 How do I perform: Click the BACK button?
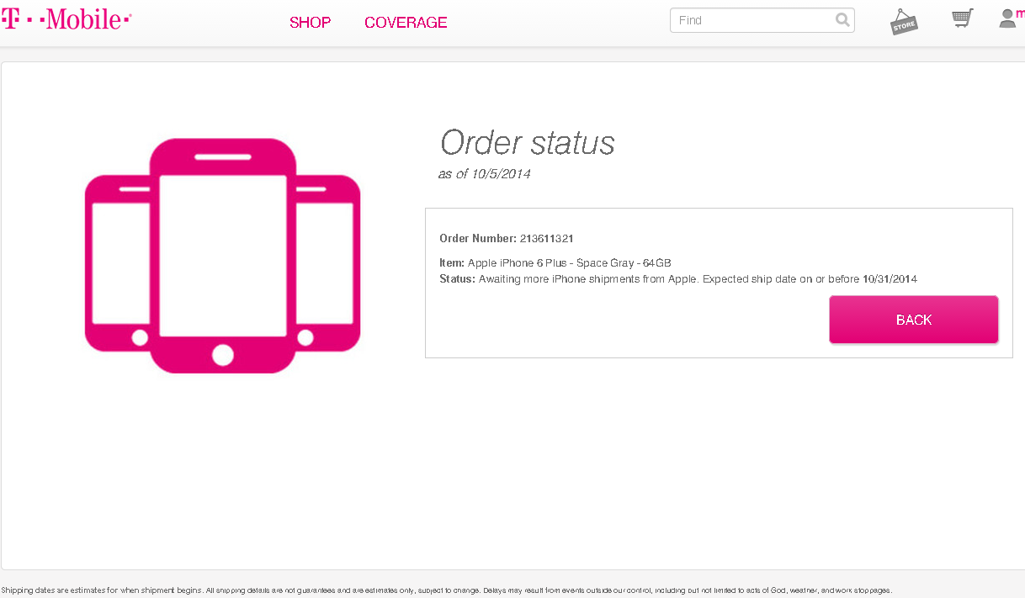click(x=914, y=320)
